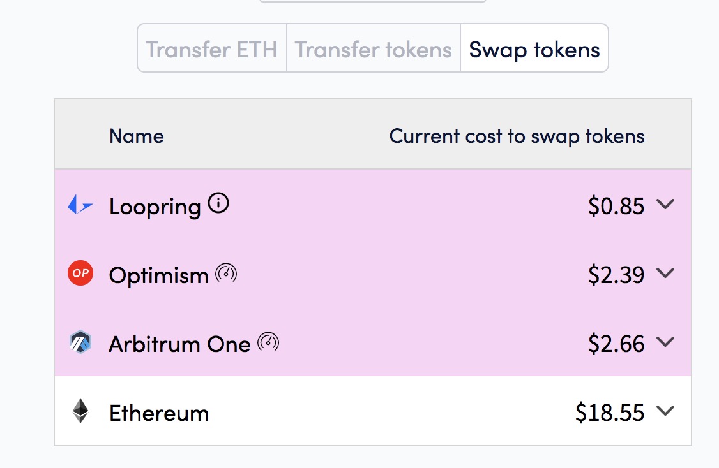Image resolution: width=719 pixels, height=468 pixels.
Task: Click the Optimism speedometer gauge icon
Action: point(226,274)
